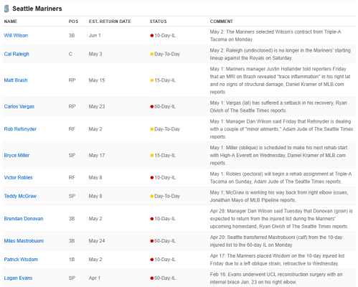Open Will Wilson player page
358x287 pixels.
[x=16, y=35]
